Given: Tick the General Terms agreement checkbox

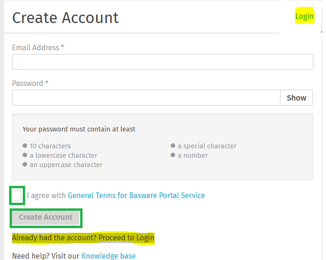Looking at the screenshot, I should [17, 196].
